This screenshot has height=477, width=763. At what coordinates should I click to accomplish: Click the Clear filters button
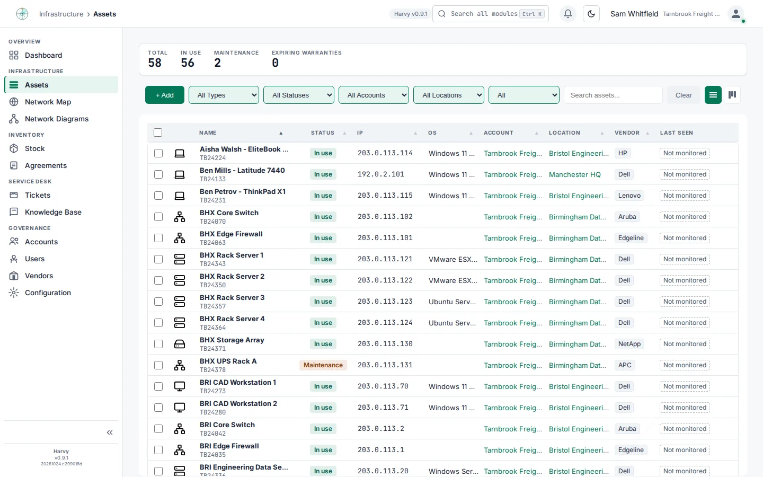tap(684, 95)
